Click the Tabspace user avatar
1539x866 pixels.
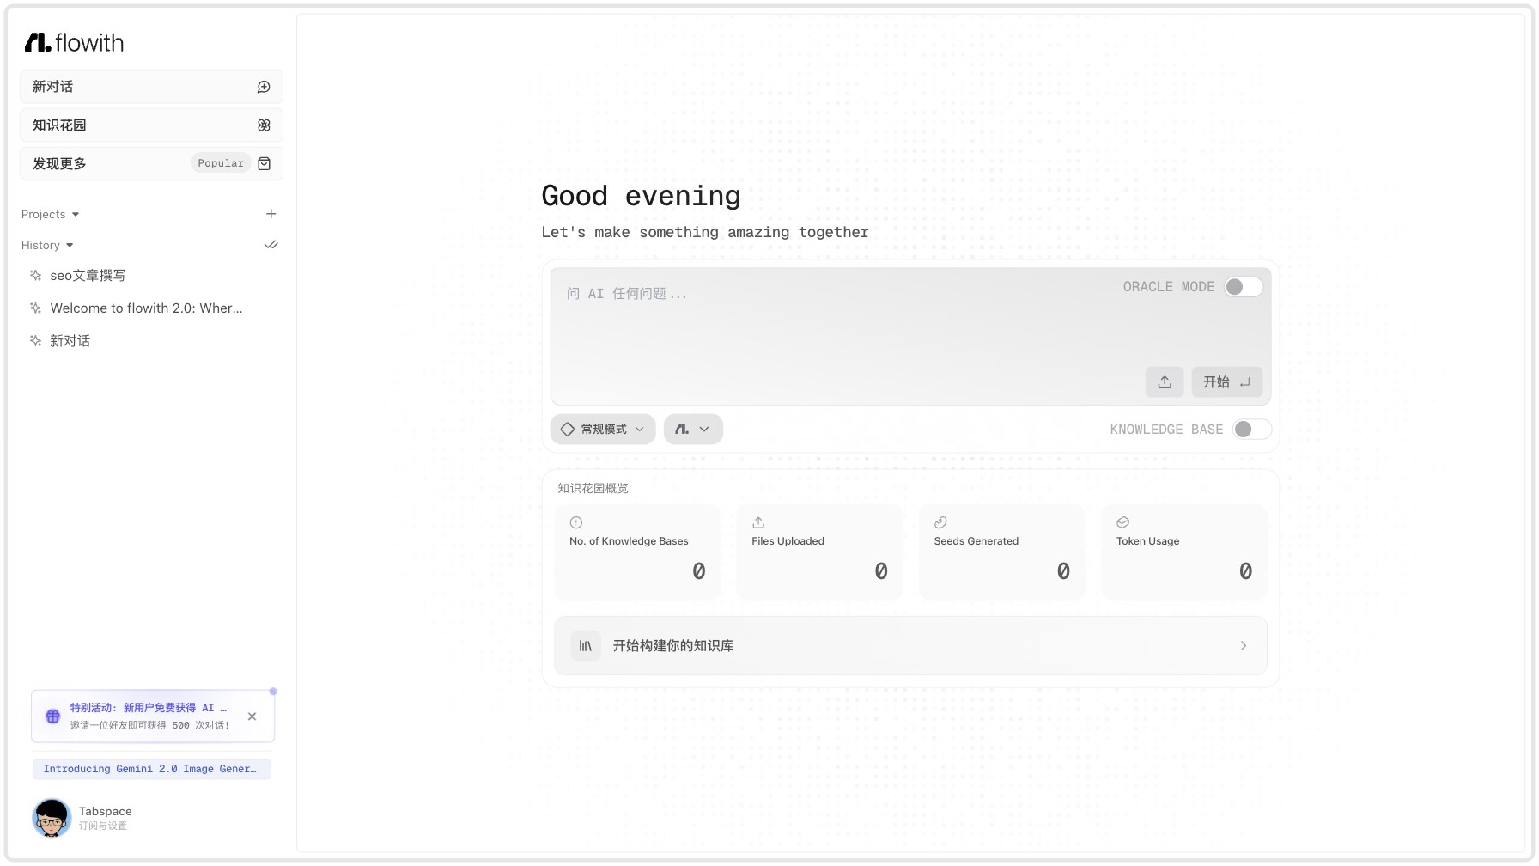(x=52, y=818)
